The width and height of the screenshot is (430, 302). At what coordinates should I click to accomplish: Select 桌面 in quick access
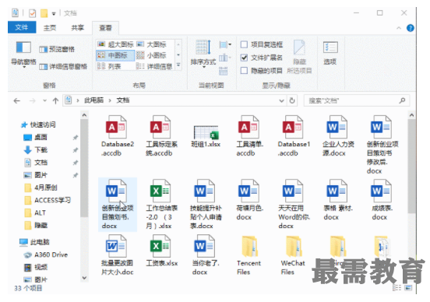pyautogui.click(x=41, y=137)
